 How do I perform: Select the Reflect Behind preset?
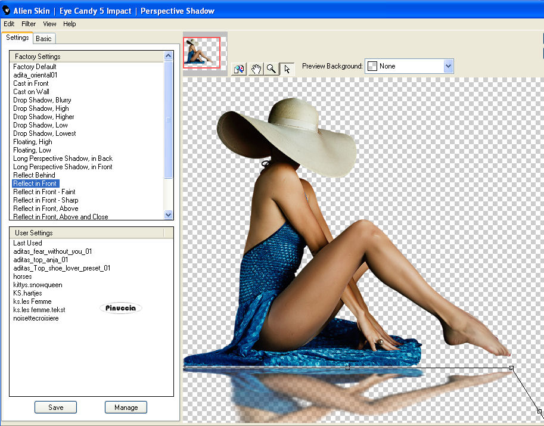coord(34,175)
